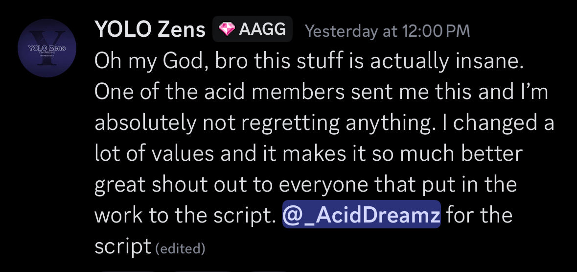Click the third reaction chip below message

(x=267, y=270)
